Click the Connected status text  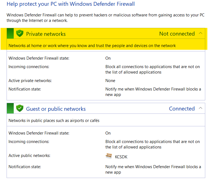[182, 109]
